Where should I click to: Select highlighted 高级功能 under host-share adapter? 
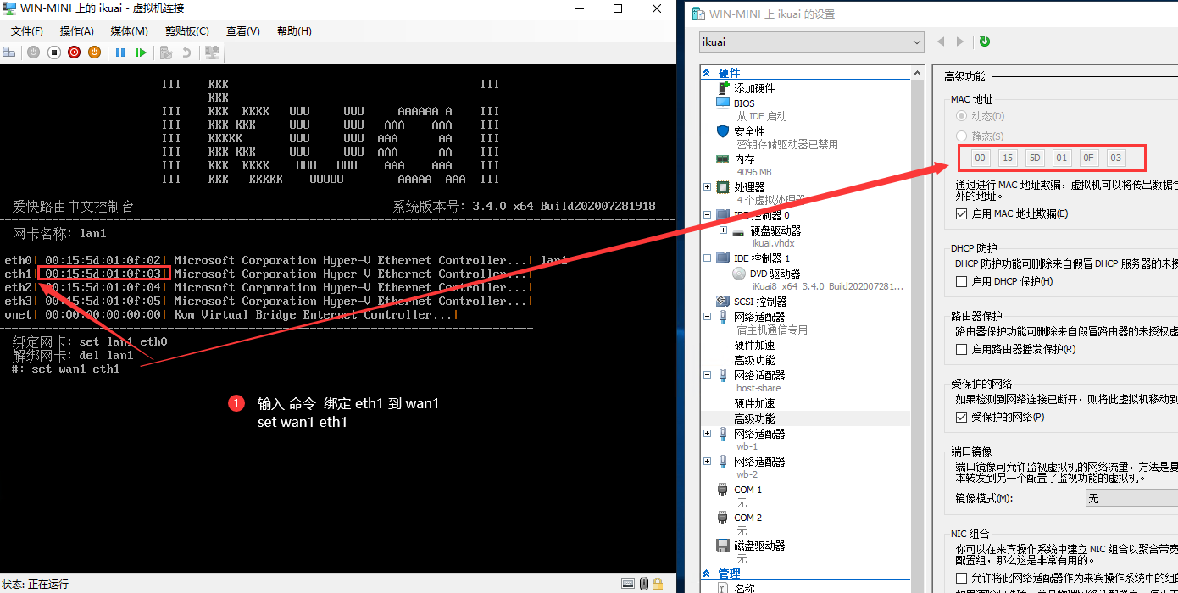pos(754,418)
